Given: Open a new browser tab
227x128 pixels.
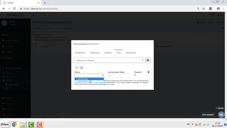Looking at the screenshot, I should 45,3.
